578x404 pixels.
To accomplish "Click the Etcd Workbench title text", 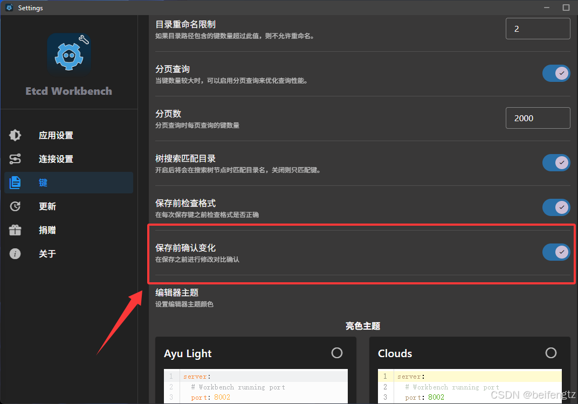I will [69, 91].
